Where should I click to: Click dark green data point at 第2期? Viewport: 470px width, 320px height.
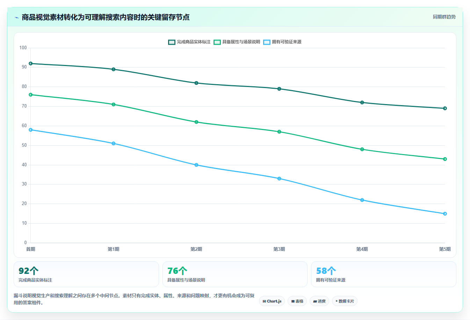pos(196,83)
